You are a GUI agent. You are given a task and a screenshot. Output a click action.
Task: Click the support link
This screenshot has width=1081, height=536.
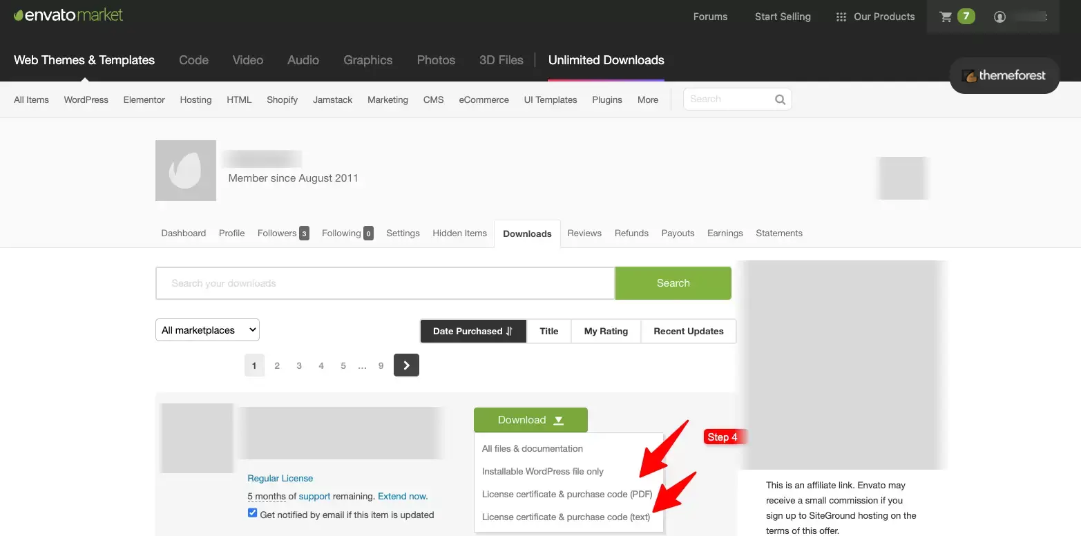[x=314, y=496]
